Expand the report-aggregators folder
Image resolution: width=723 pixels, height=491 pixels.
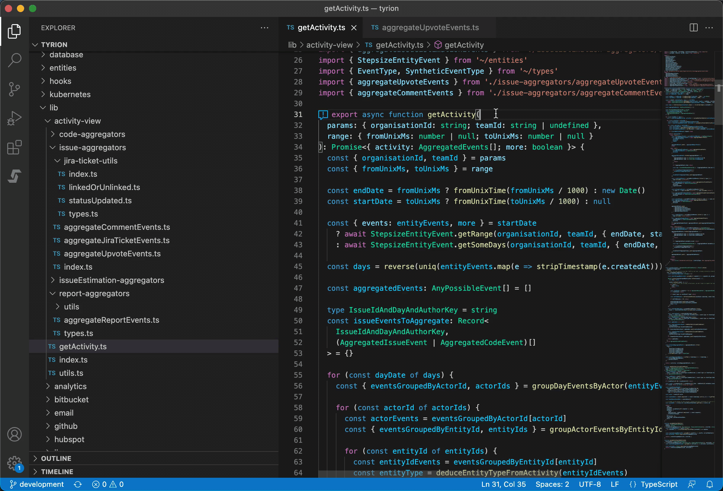(x=94, y=293)
